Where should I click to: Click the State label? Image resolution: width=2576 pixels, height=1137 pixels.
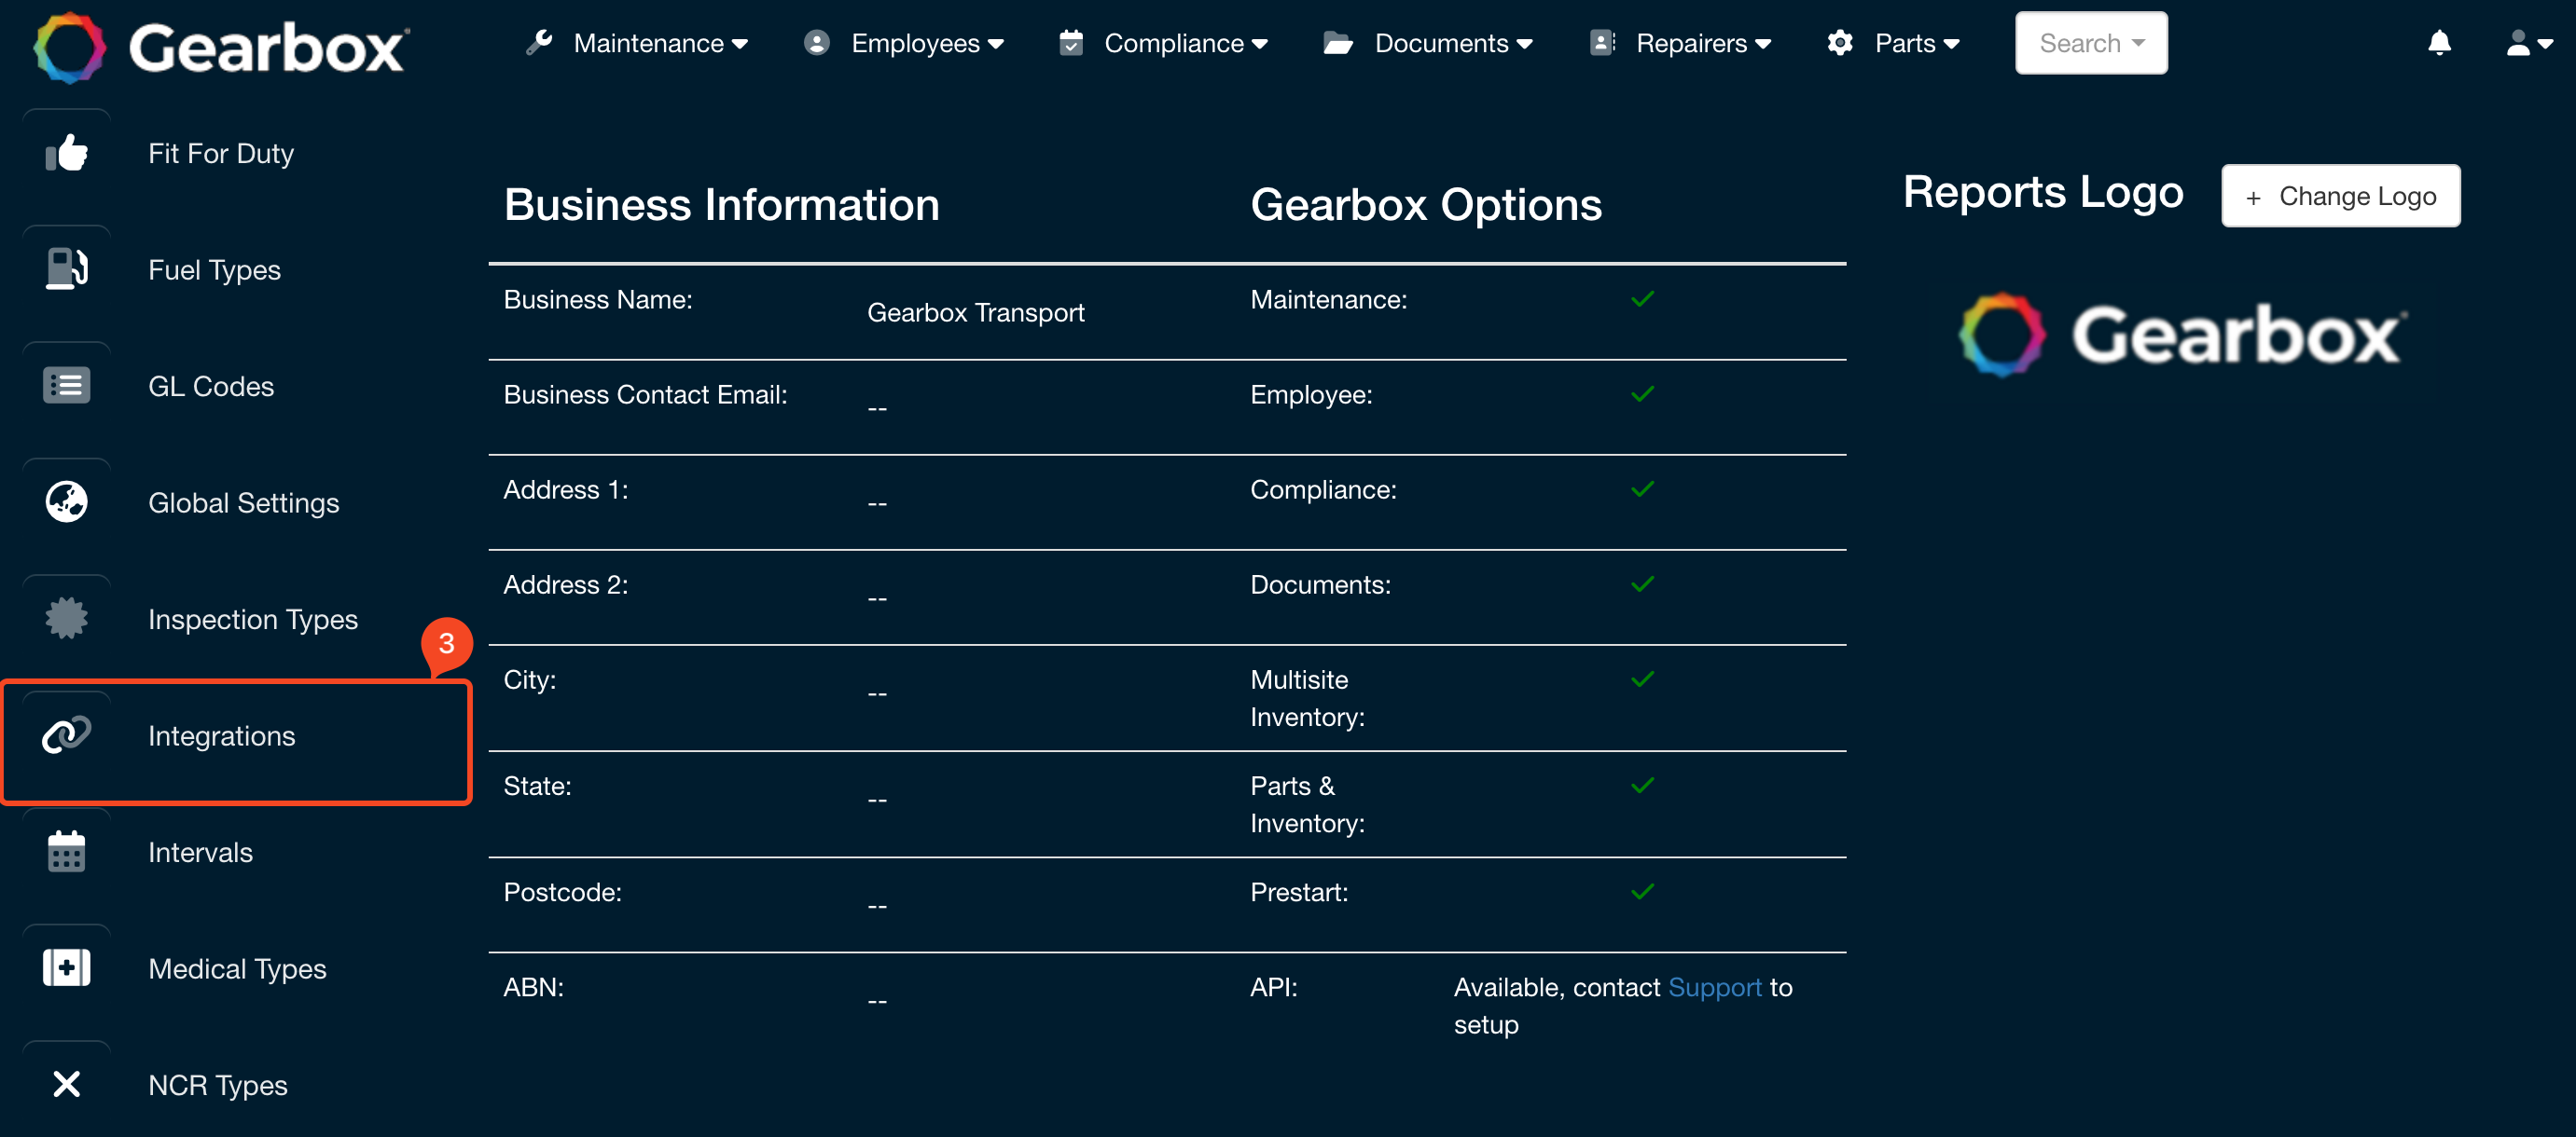tap(537, 786)
